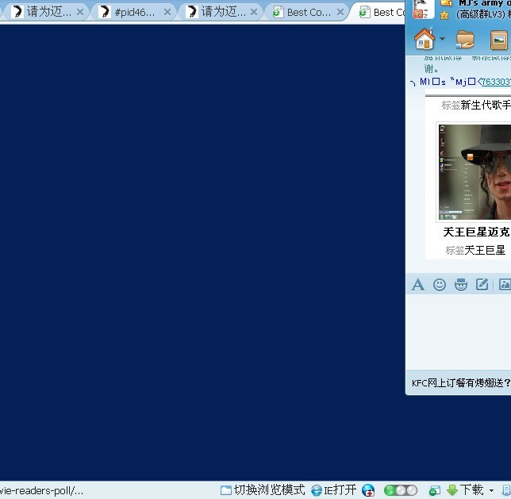
Task: Click the pencil handwriting icon in chat toolbar
Action: (x=482, y=285)
